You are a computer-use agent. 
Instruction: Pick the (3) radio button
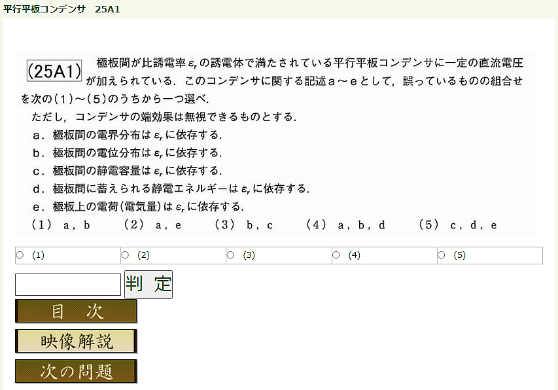[x=231, y=255]
